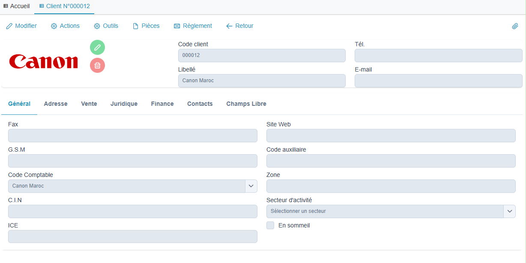Select the Champs Libre tab
Image resolution: width=526 pixels, height=263 pixels.
click(246, 104)
